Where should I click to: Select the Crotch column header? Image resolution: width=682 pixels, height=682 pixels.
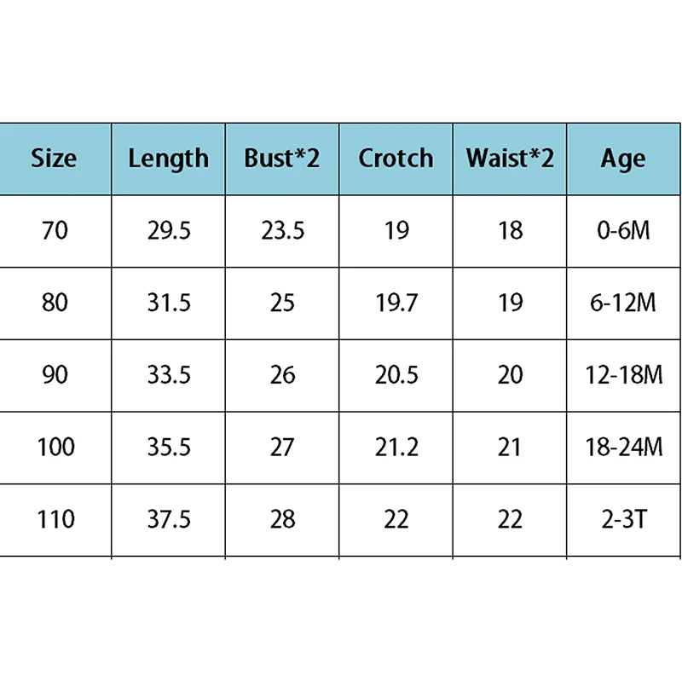pos(396,159)
